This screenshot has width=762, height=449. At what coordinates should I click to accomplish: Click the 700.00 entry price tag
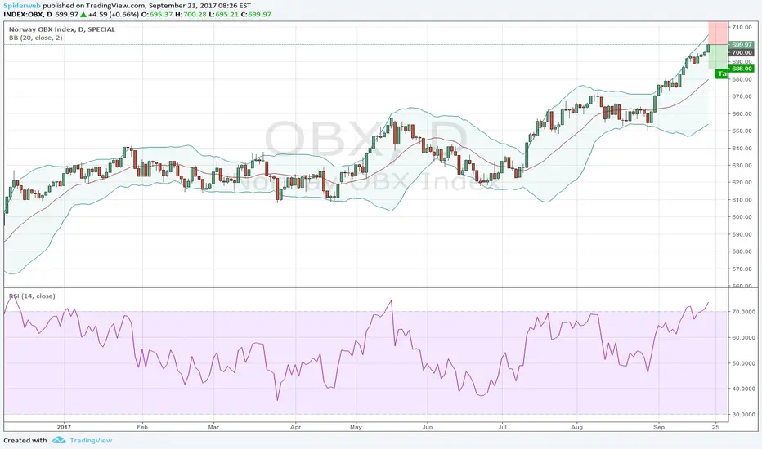pyautogui.click(x=741, y=52)
